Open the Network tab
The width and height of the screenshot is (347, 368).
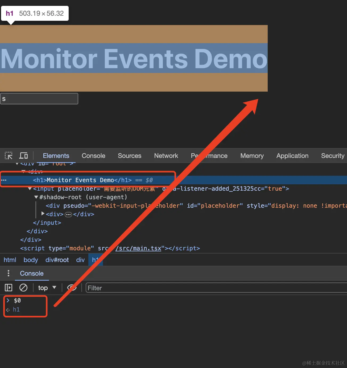(166, 156)
